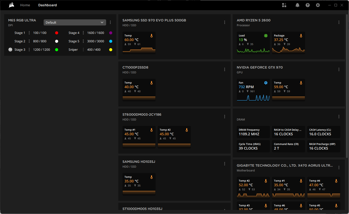The height and width of the screenshot is (214, 349).
Task: Open ST6000DM003-2CY186 card menu
Action: point(225,117)
